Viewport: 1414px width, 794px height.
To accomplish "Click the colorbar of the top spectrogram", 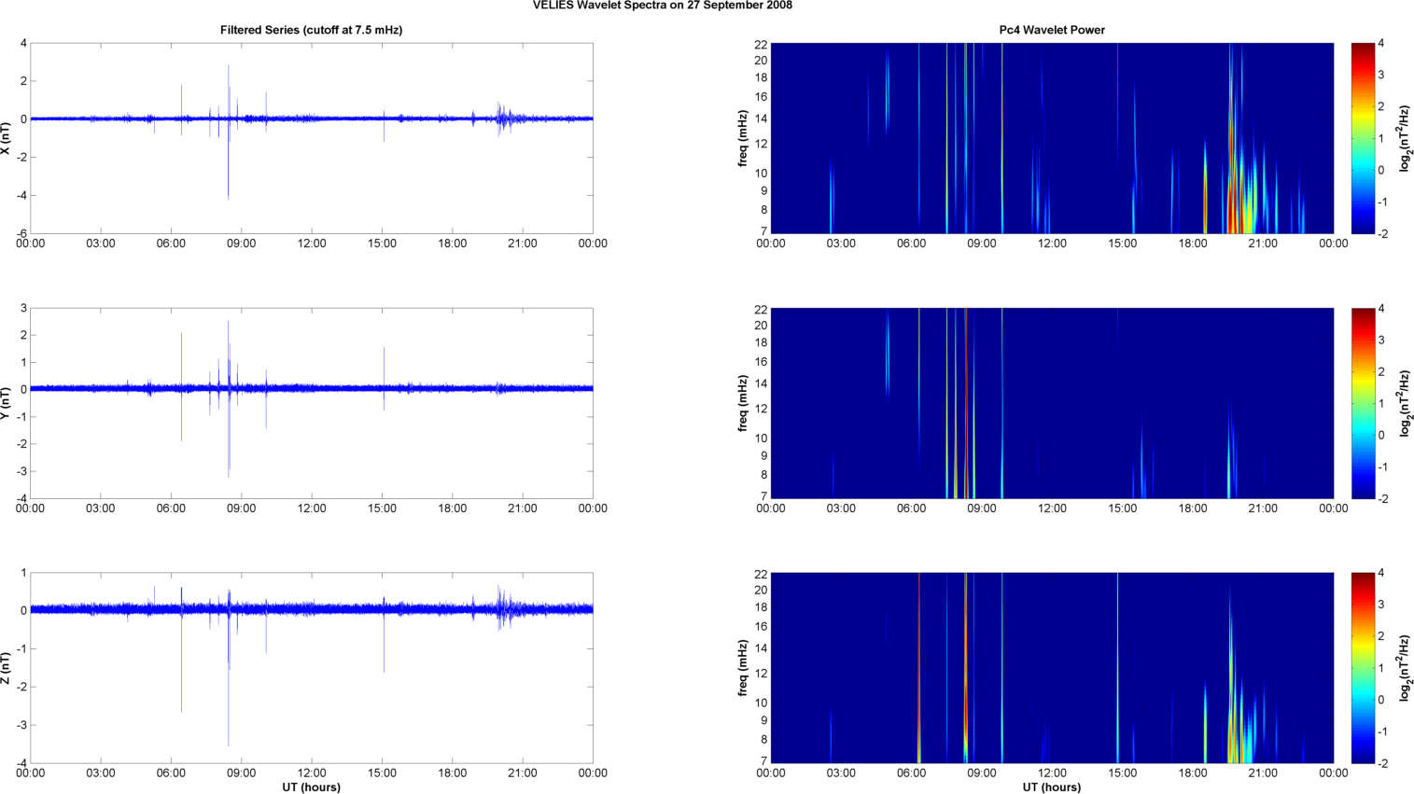I will 1362,138.
